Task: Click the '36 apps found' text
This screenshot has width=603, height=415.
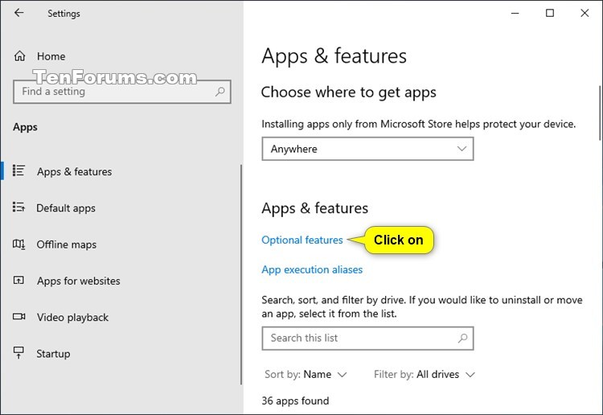Action: tap(295, 401)
